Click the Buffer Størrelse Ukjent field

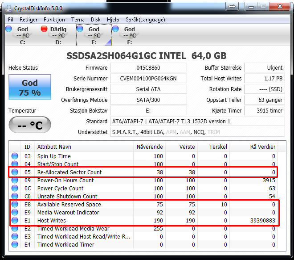click(x=264, y=67)
